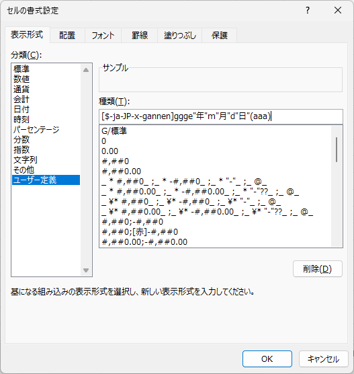Go to the 罫線 tab

point(140,35)
